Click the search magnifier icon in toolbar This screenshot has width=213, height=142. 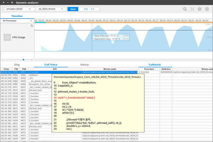tap(185, 9)
